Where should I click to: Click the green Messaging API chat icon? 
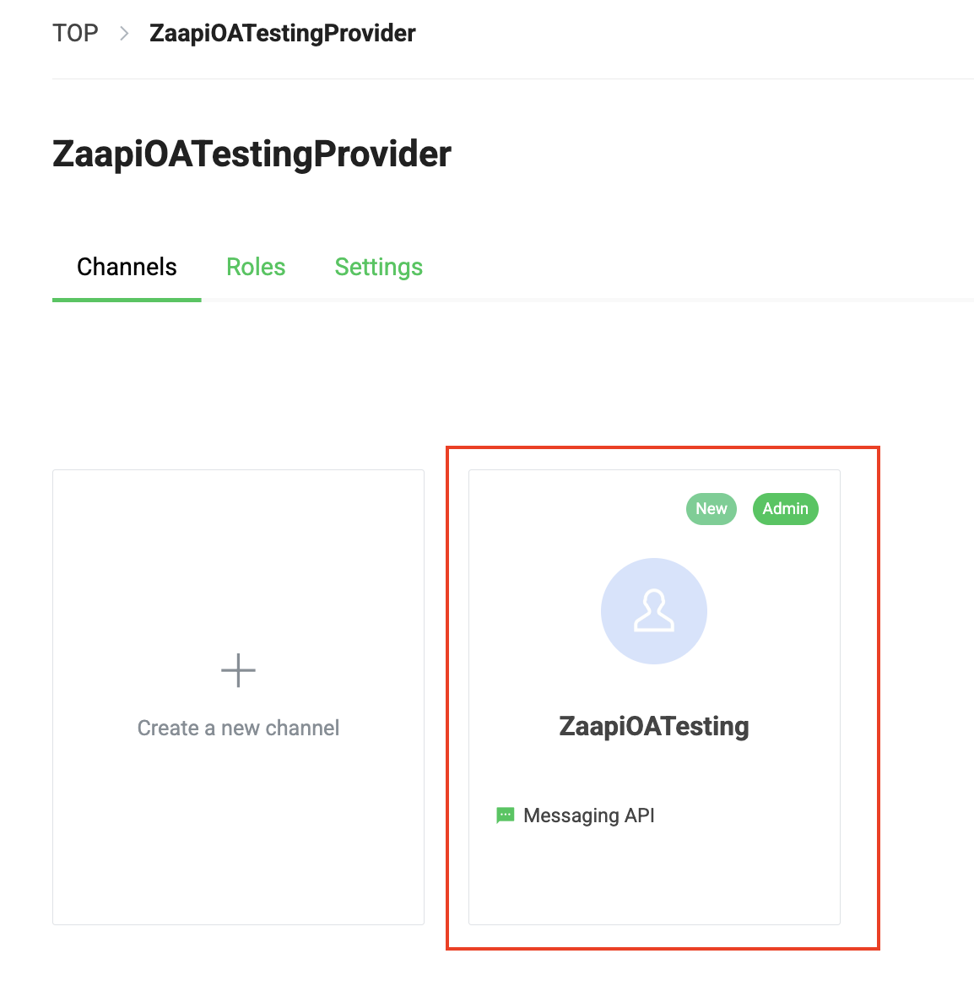tap(505, 815)
